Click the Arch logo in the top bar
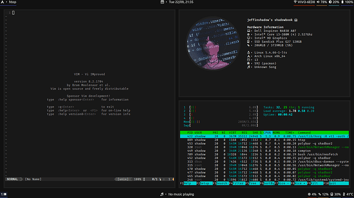The width and height of the screenshot is (354, 198). [2, 2]
